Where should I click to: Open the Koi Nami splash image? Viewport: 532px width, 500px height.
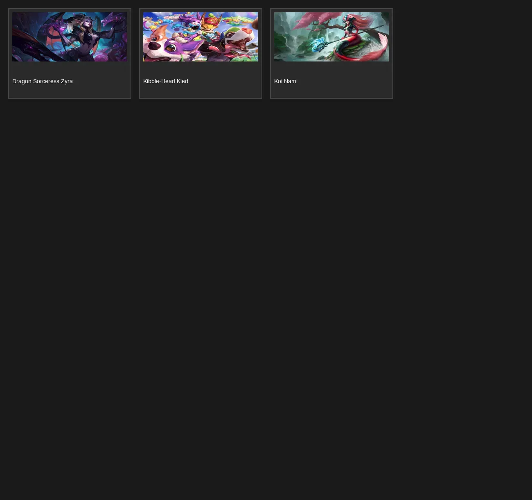tap(331, 37)
